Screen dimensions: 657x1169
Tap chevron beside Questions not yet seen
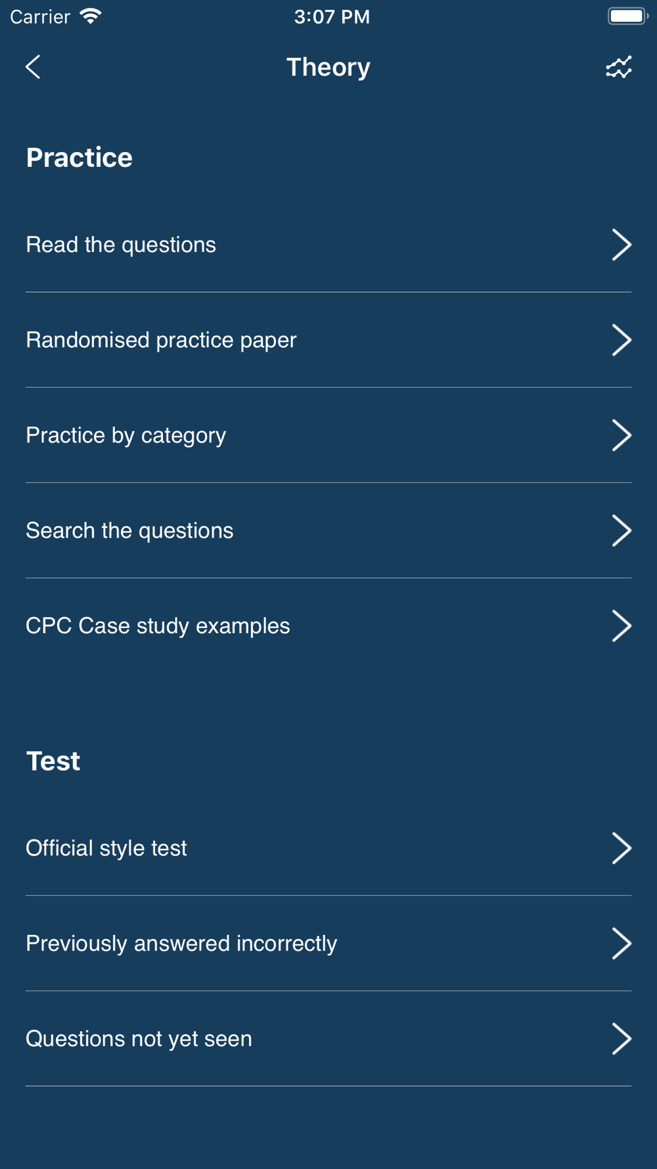pyautogui.click(x=622, y=1039)
